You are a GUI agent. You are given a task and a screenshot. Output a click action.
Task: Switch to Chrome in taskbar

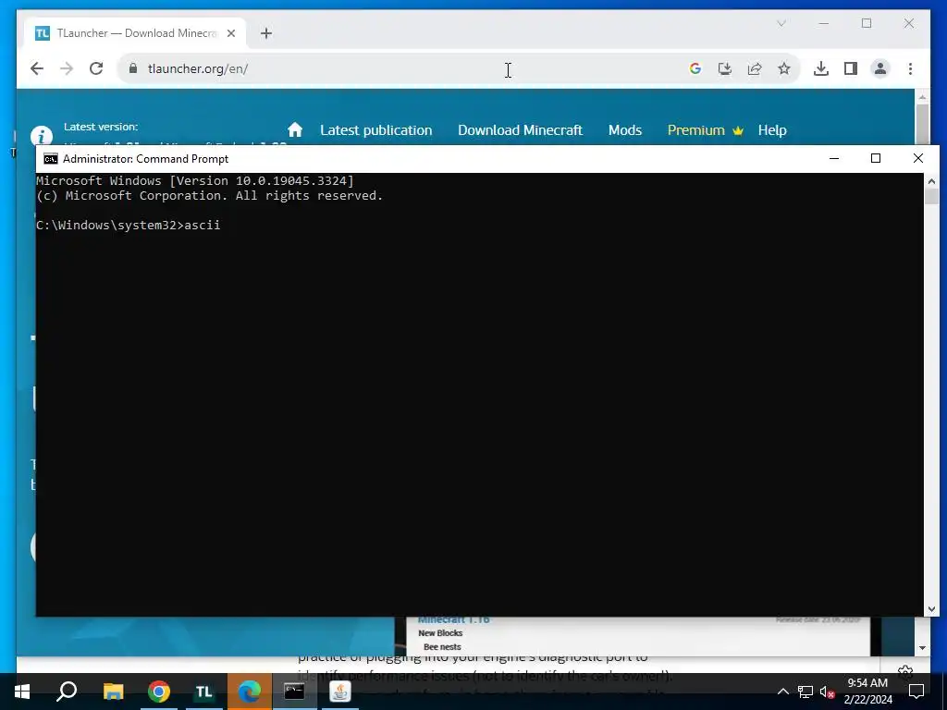click(159, 692)
